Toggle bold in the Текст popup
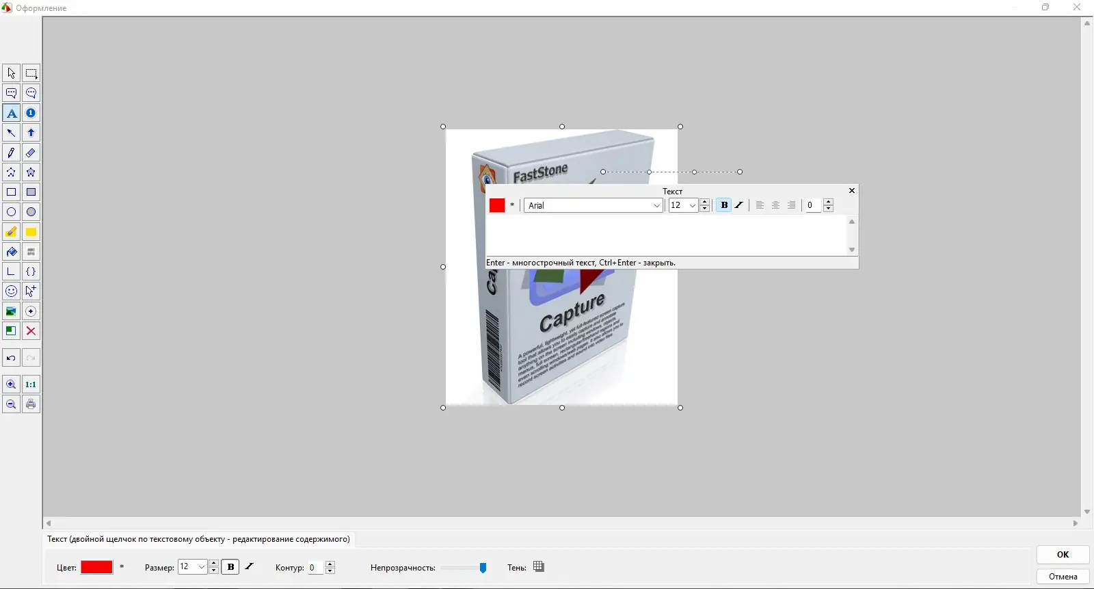 tap(724, 205)
